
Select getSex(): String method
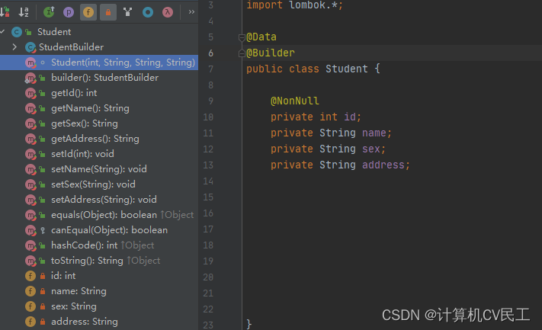pos(85,123)
